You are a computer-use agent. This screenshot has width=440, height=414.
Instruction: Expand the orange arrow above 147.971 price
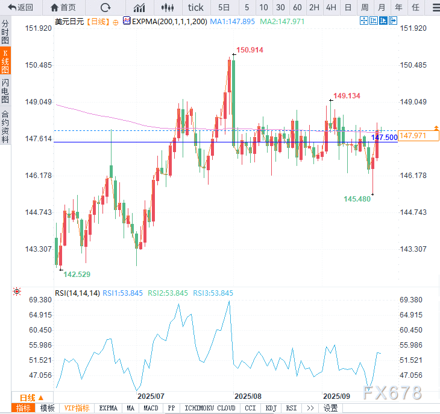point(436,128)
